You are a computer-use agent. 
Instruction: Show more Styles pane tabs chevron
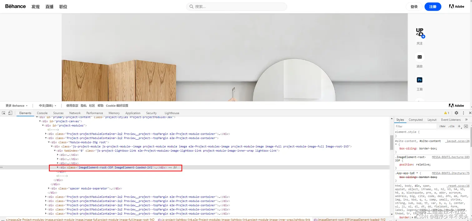466,120
